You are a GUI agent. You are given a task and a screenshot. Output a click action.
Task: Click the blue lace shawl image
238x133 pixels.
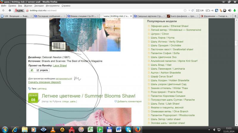point(85,35)
